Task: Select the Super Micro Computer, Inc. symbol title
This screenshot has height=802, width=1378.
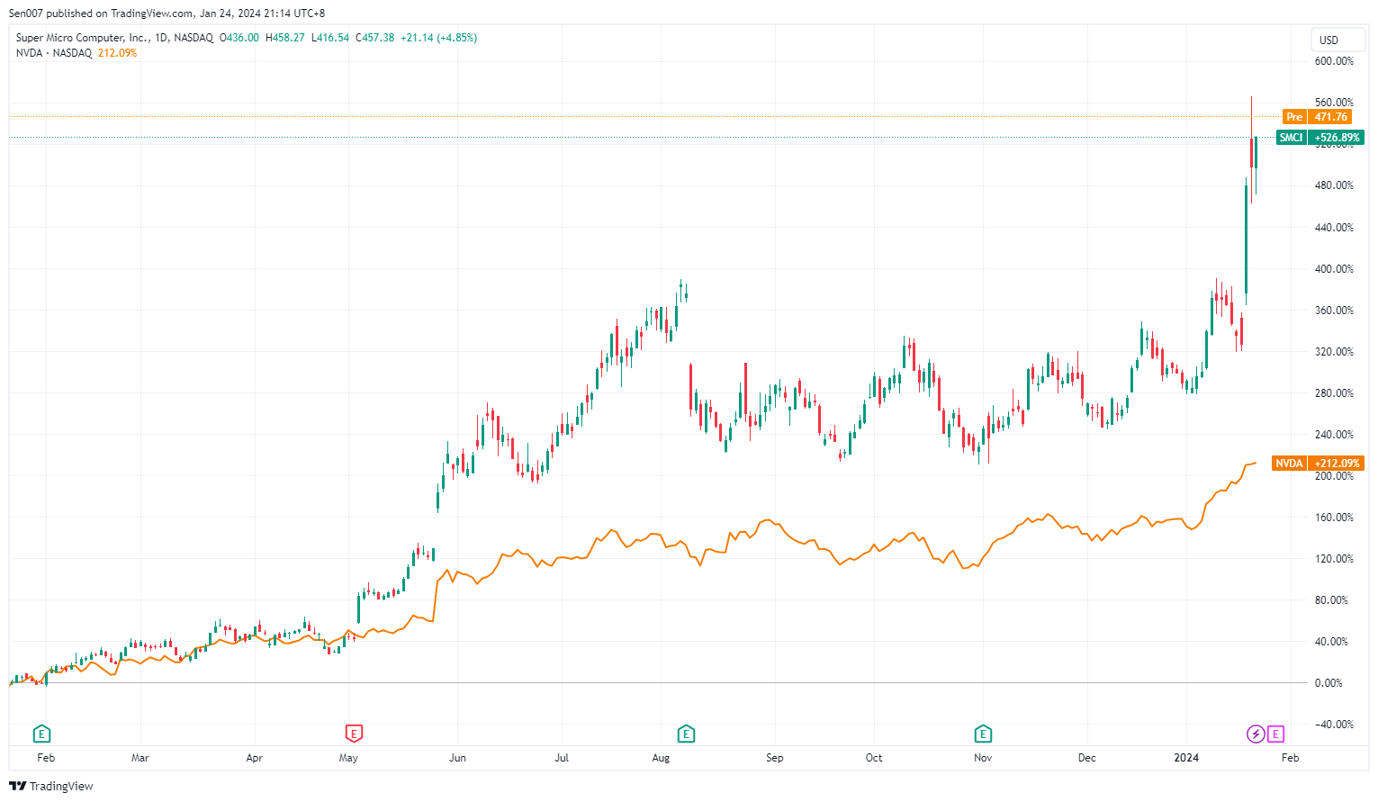Action: (x=82, y=38)
